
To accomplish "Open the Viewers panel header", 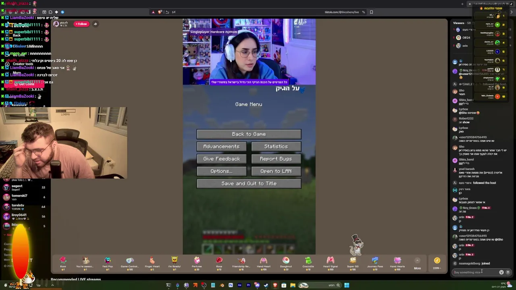I will click(462, 23).
